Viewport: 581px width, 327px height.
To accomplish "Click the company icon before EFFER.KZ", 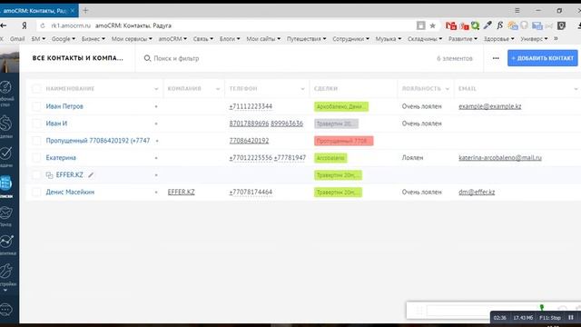I will click(x=49, y=175).
